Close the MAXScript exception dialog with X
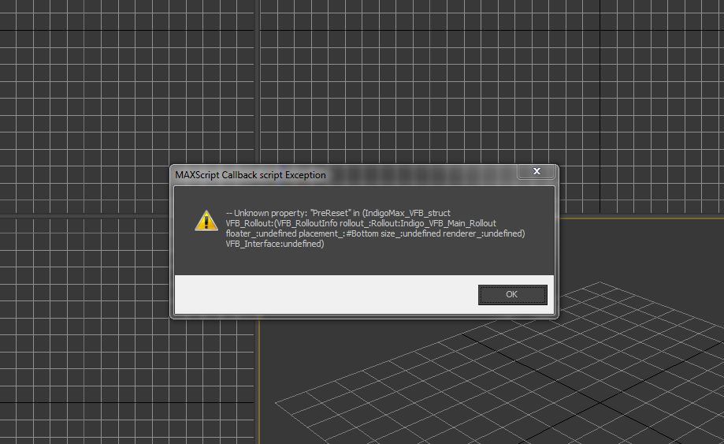This screenshot has height=444, width=724. click(537, 171)
